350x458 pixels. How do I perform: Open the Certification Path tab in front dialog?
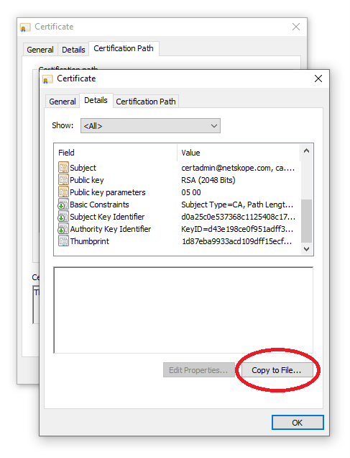[146, 102]
